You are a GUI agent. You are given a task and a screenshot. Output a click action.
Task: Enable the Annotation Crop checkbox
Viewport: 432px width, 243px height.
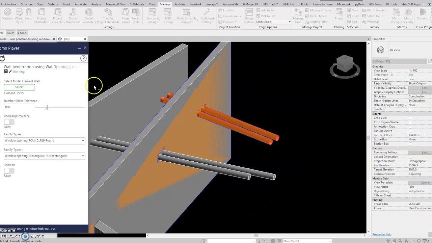tap(410, 127)
